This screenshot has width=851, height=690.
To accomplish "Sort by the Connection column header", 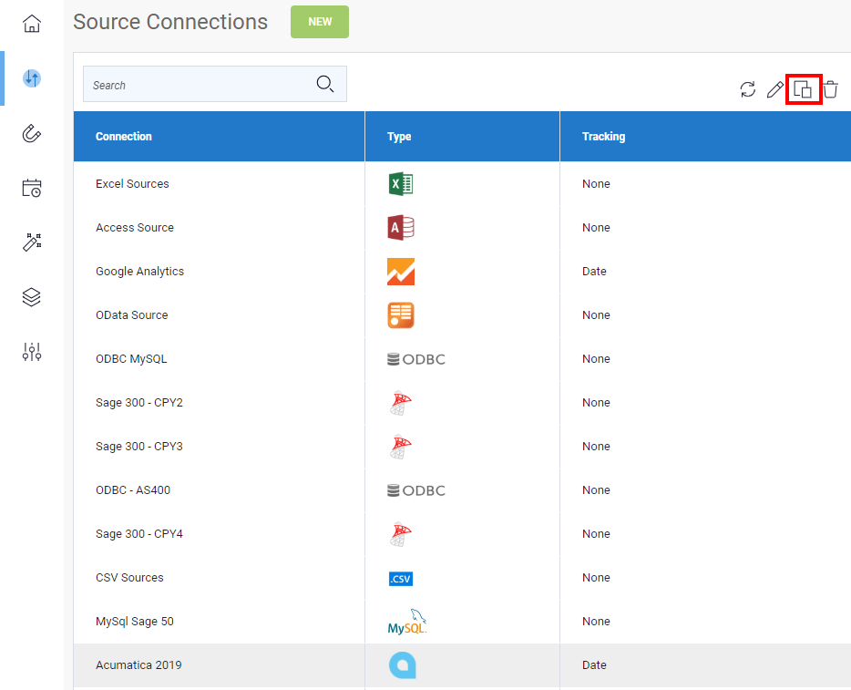I will [124, 136].
